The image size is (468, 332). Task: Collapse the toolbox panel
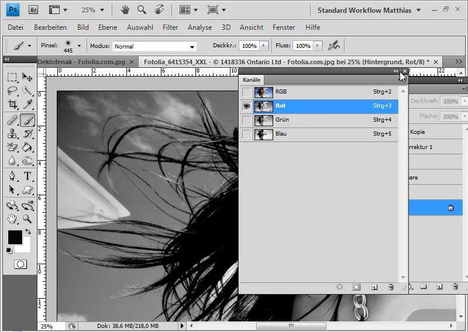tap(7, 59)
